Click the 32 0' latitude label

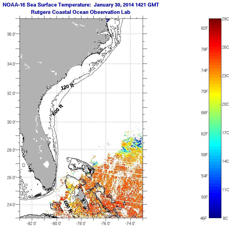[x=11, y=93]
